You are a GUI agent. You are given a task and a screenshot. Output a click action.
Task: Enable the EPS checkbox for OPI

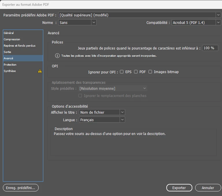point(122,72)
